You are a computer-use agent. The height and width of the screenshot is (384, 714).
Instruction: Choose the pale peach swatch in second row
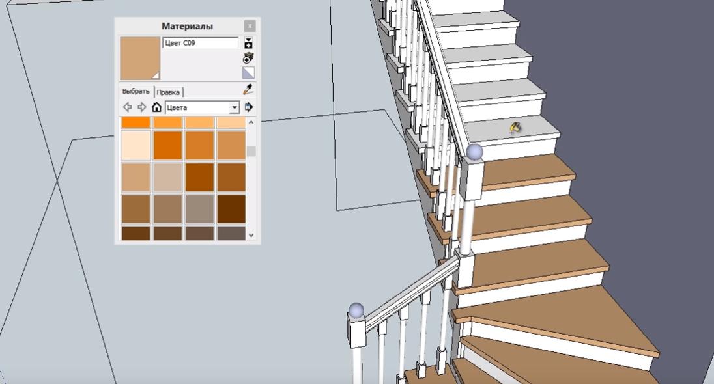(136, 145)
